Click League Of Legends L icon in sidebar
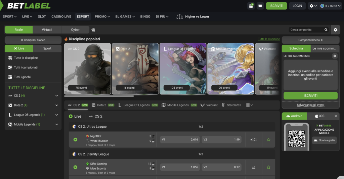 (x=10, y=115)
